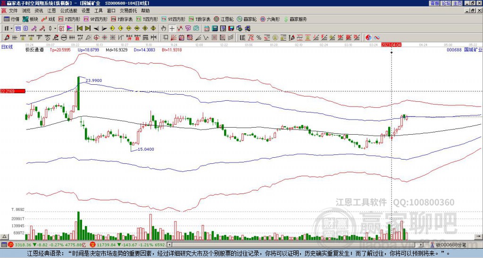Open the T数字表 tool
Image resolution: width=483 pixels, height=258 pixels.
pos(200,19)
